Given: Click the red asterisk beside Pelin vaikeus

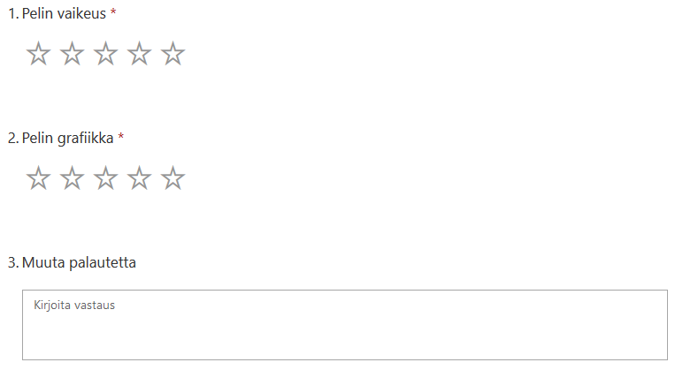Looking at the screenshot, I should pyautogui.click(x=113, y=13).
